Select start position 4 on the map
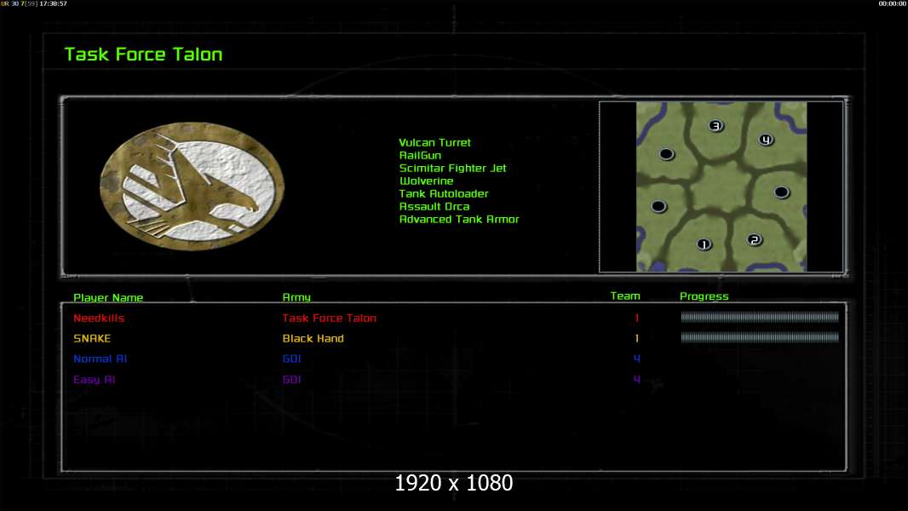The height and width of the screenshot is (511, 908). point(766,140)
